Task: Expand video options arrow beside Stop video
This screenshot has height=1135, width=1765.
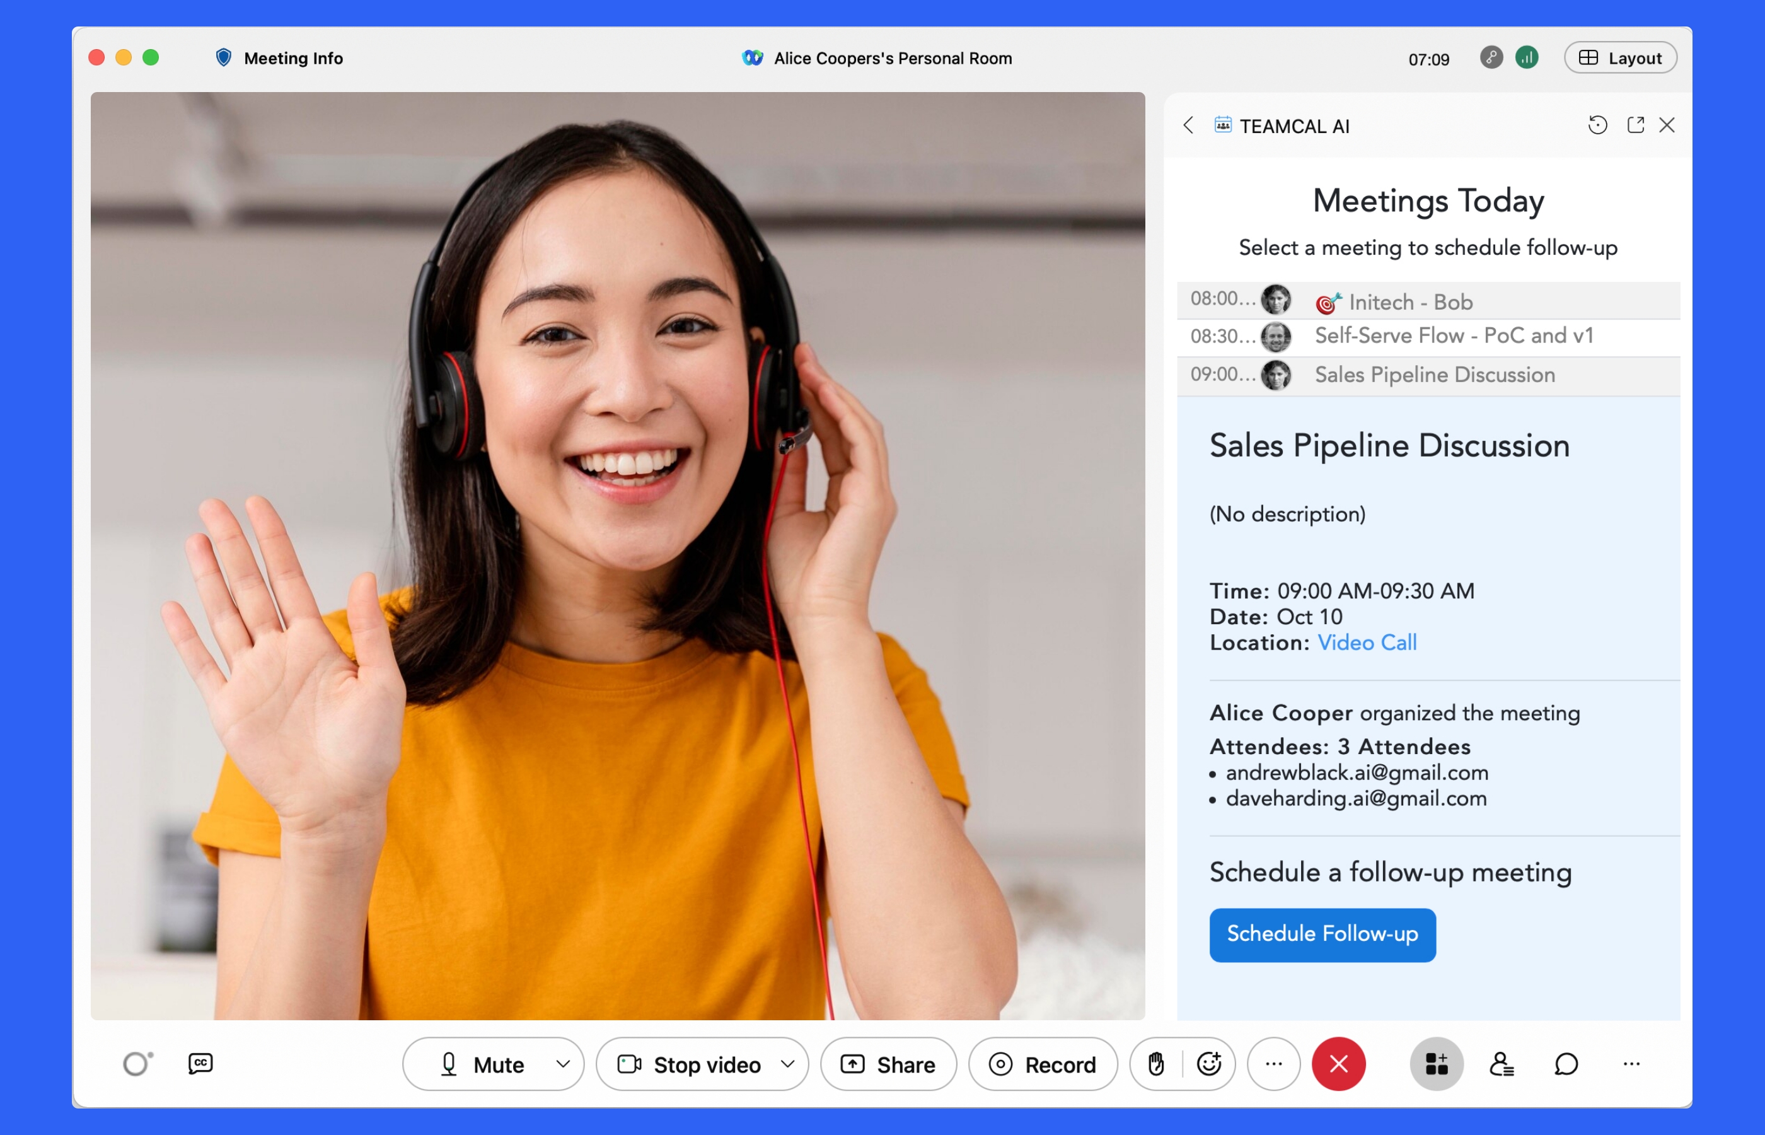Action: click(x=787, y=1064)
